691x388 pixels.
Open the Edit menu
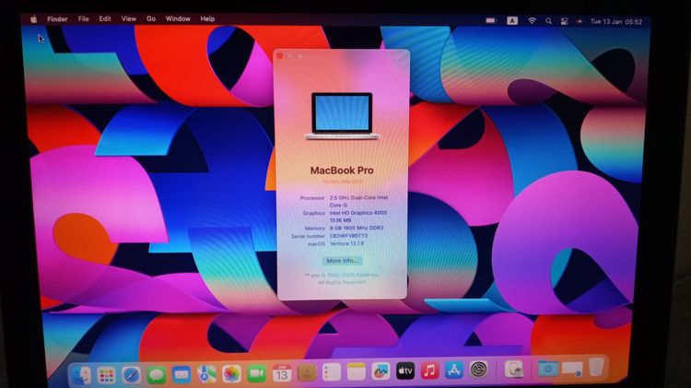pos(105,18)
